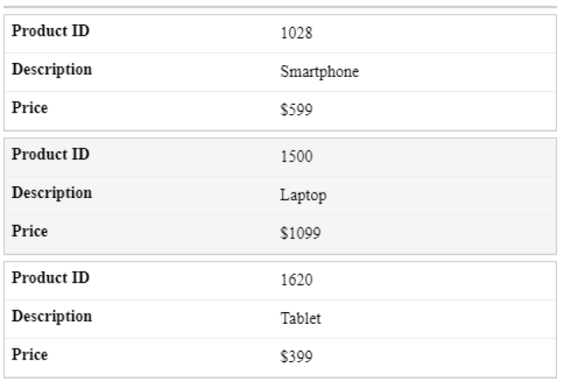Click Price label beside $599

30,107
